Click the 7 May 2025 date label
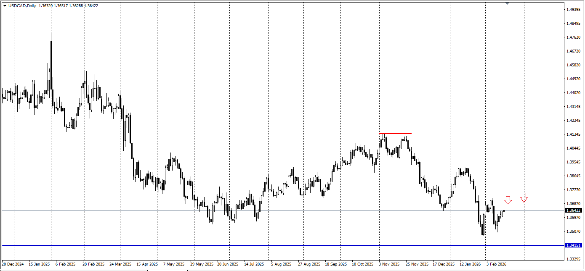585x271 pixels. pyautogui.click(x=174, y=265)
